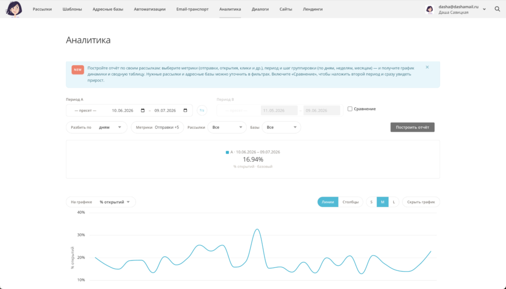
Task: Click the NEW badge in banner
Action: point(78,70)
